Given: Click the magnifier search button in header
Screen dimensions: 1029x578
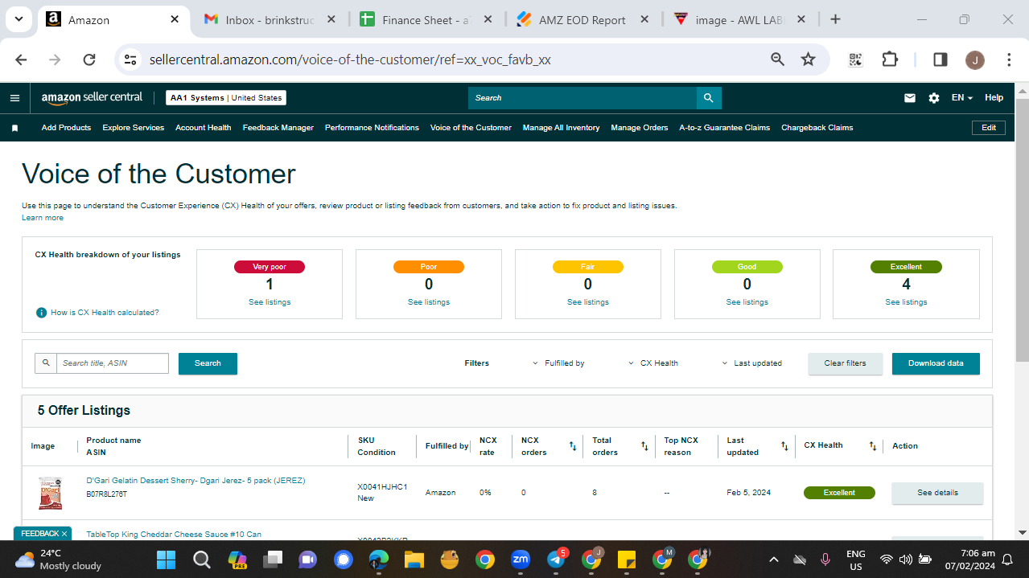Looking at the screenshot, I should pyautogui.click(x=709, y=98).
